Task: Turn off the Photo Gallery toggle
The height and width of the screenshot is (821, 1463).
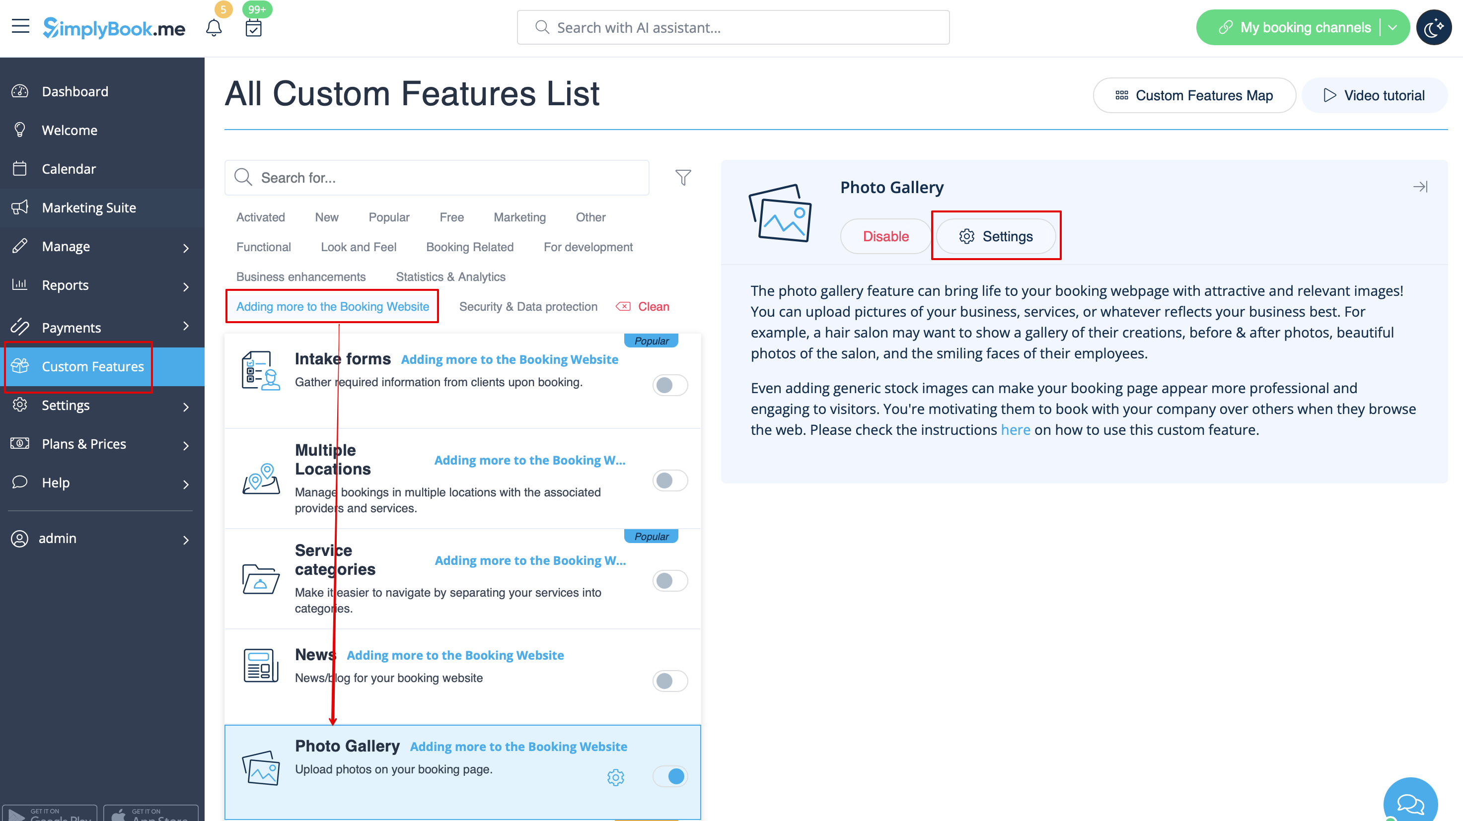Action: [x=670, y=775]
